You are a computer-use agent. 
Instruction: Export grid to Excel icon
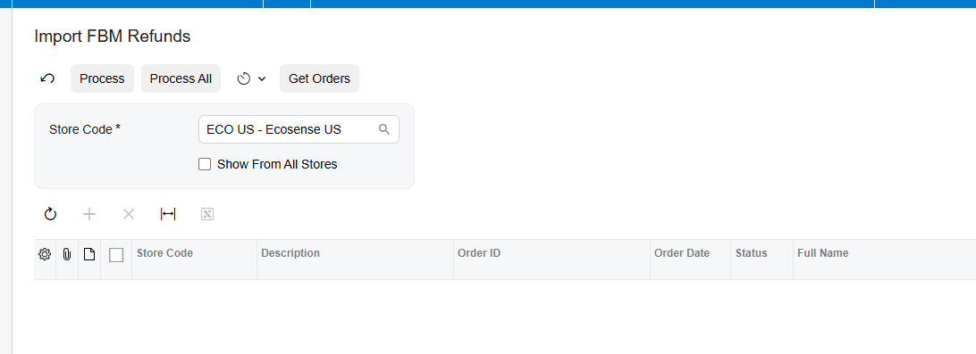point(207,214)
